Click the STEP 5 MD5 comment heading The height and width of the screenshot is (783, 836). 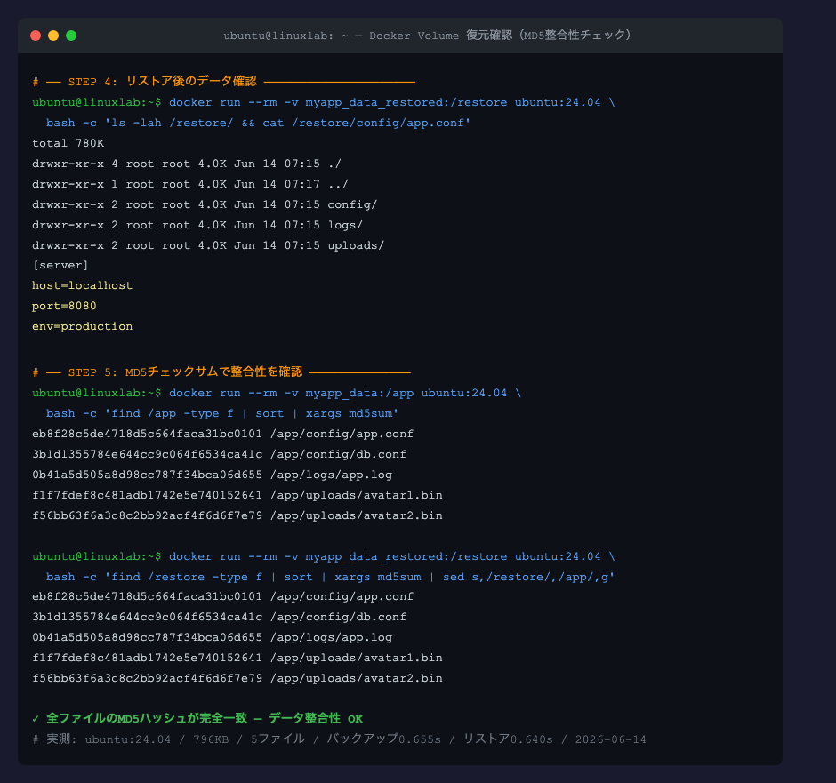click(221, 372)
